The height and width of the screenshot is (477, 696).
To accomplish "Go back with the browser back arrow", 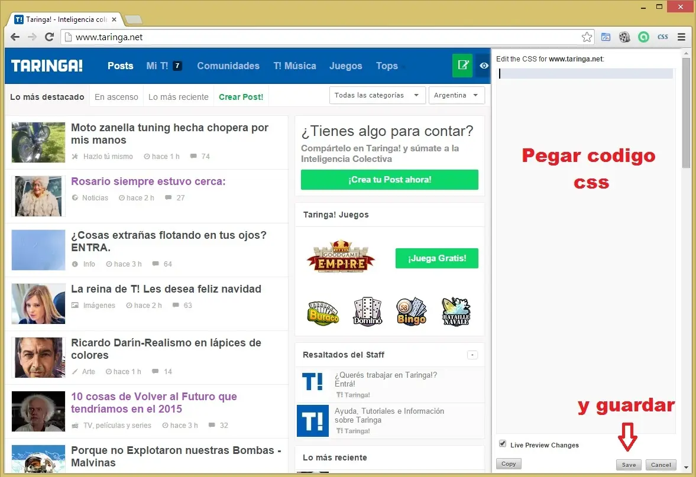I will coord(15,37).
